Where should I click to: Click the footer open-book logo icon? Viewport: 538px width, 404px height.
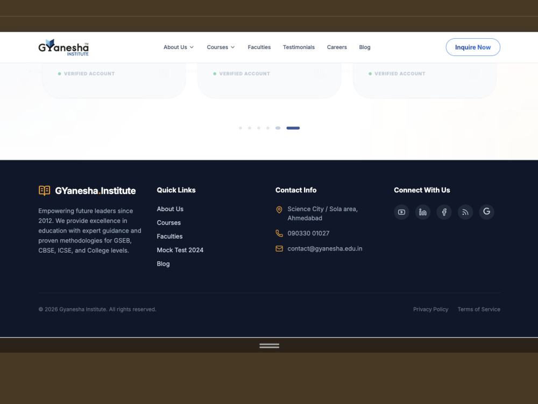coord(44,190)
